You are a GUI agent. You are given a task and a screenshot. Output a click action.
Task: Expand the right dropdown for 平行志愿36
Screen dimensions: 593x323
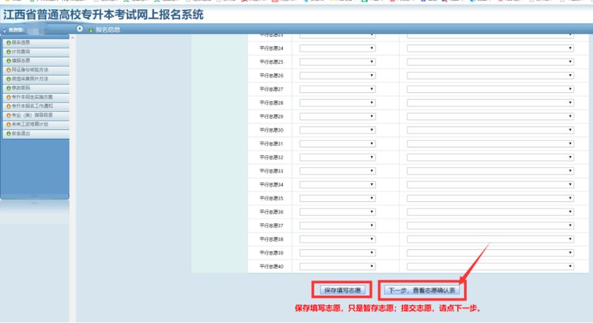coord(490,212)
